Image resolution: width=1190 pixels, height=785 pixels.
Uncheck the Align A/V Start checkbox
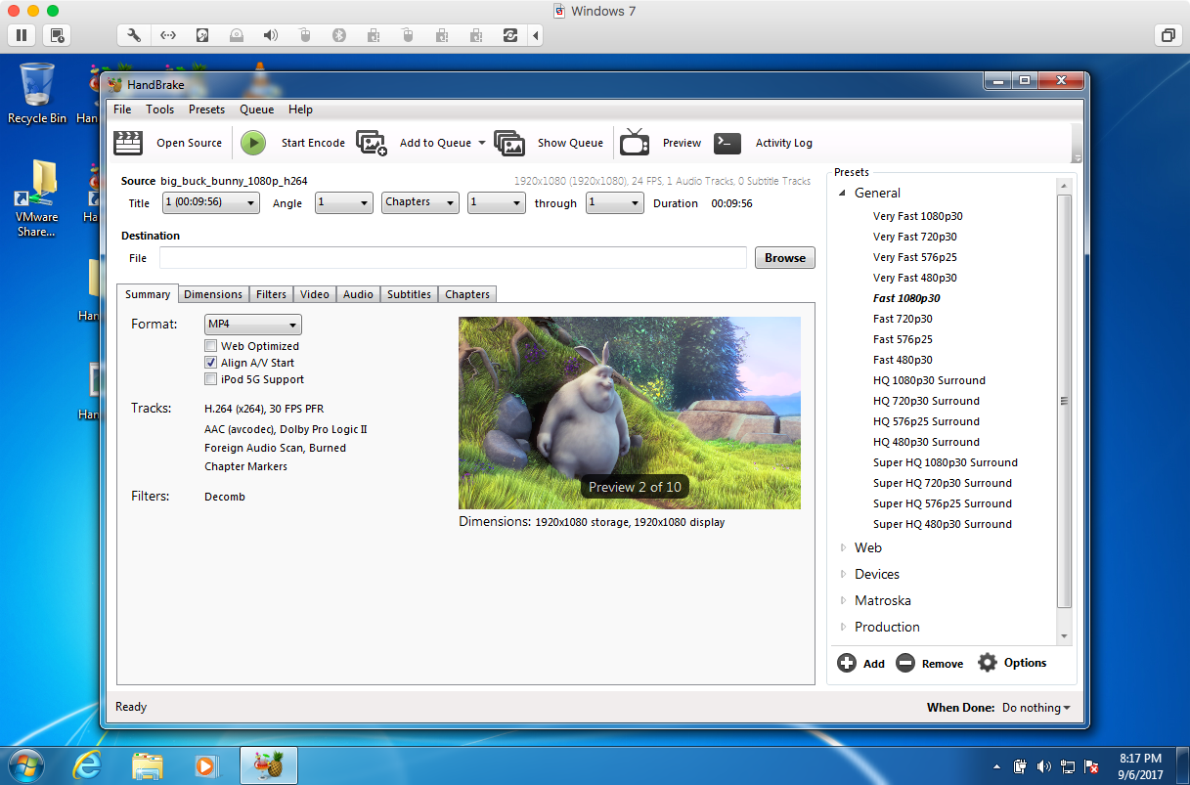(x=210, y=363)
